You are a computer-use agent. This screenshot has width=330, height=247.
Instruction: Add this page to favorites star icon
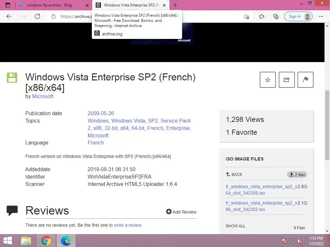pyautogui.click(x=246, y=16)
